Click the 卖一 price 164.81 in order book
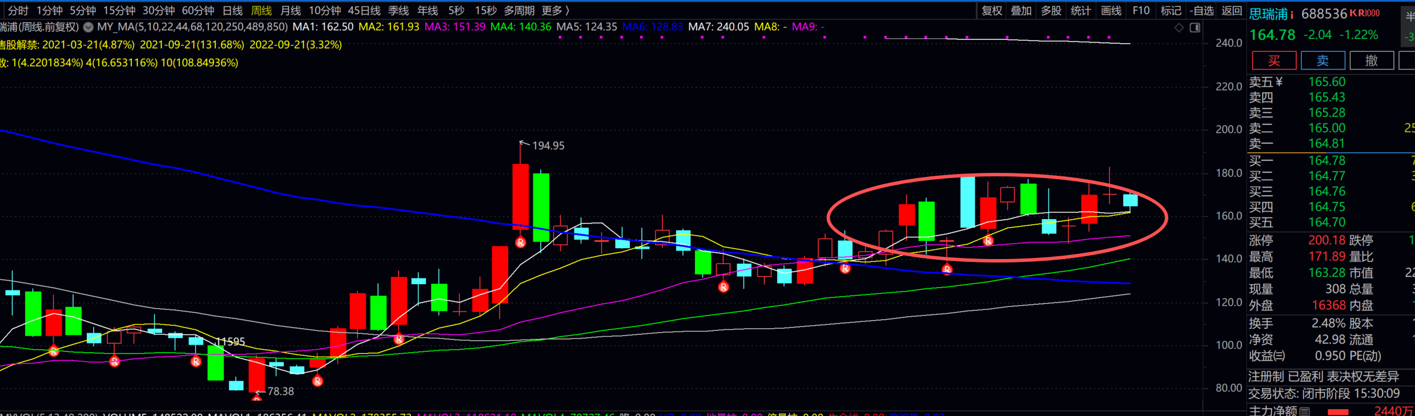The width and height of the screenshot is (1415, 416). click(1326, 144)
